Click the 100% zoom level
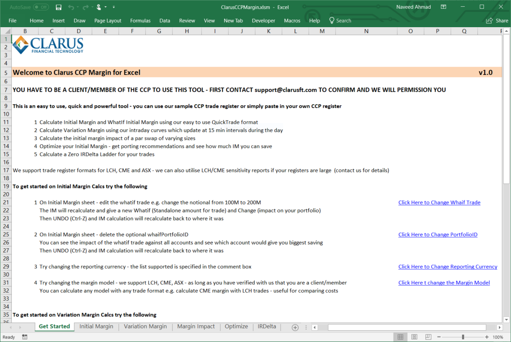Screen dimensions: 511x342 [x=498, y=337]
